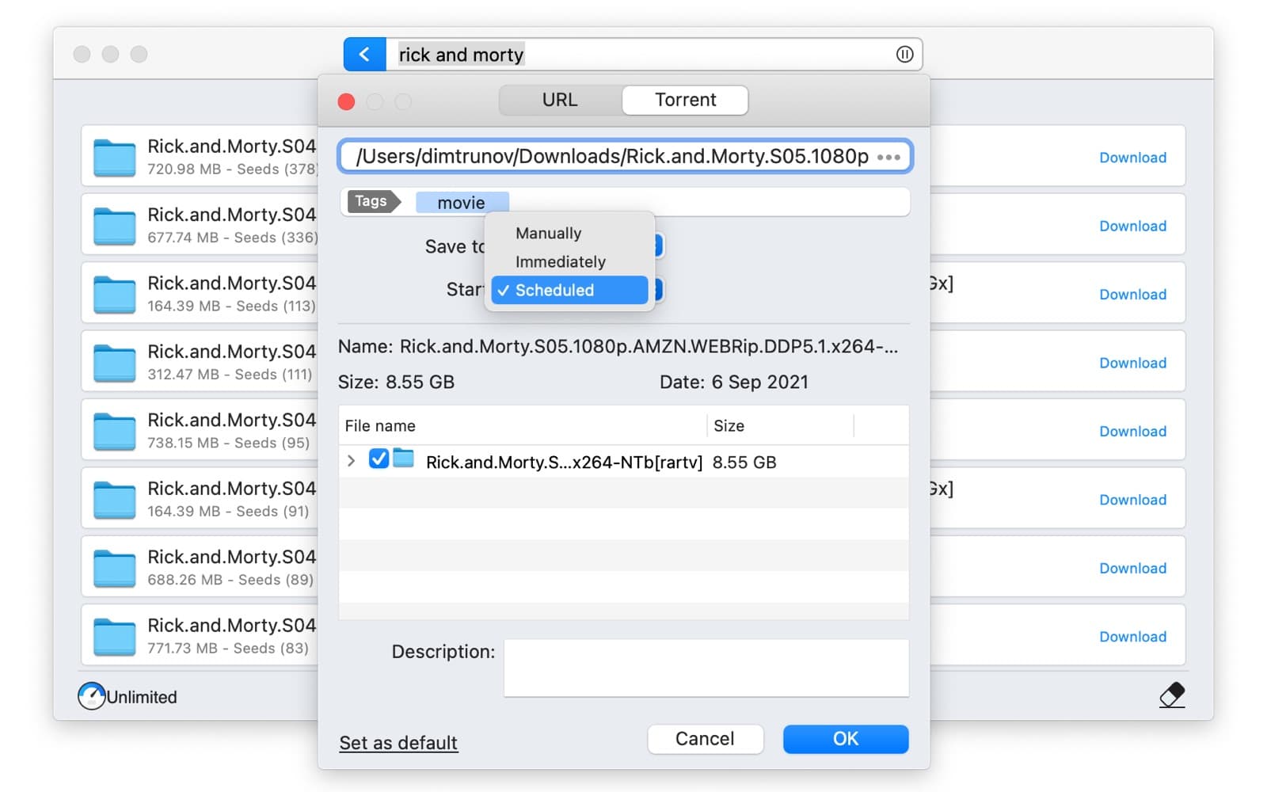Click the Size column header

pyautogui.click(x=780, y=425)
